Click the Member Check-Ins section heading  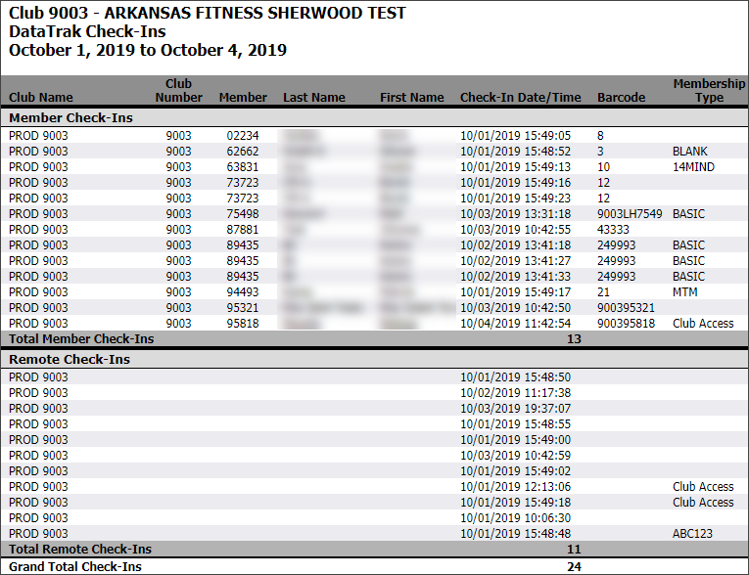(x=70, y=118)
